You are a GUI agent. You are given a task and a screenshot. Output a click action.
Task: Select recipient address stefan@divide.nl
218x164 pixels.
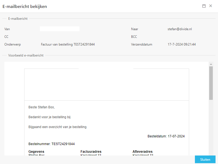pos(180,29)
